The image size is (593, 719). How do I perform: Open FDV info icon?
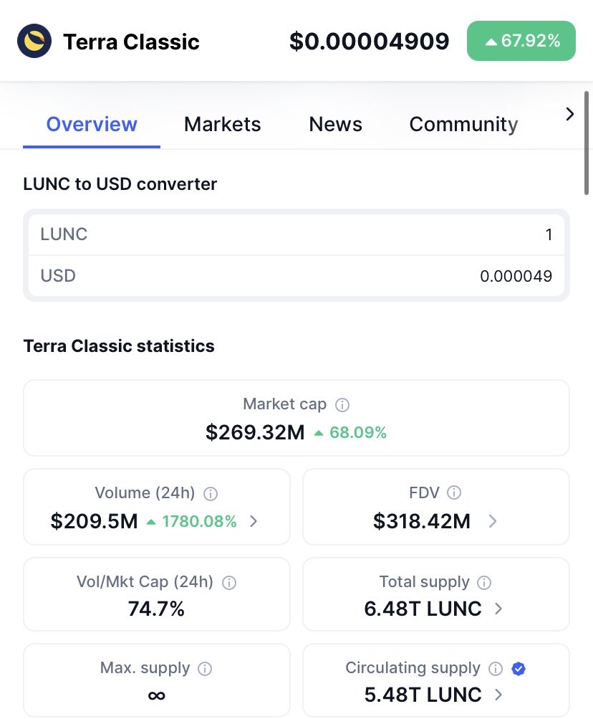tap(453, 492)
